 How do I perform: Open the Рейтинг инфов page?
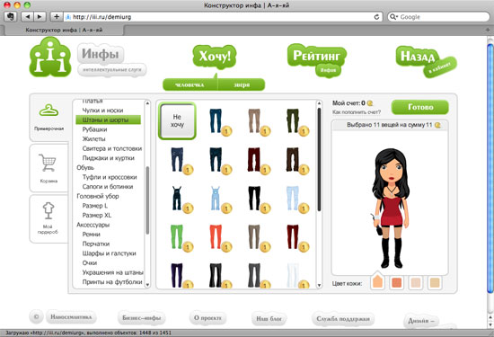[317, 60]
